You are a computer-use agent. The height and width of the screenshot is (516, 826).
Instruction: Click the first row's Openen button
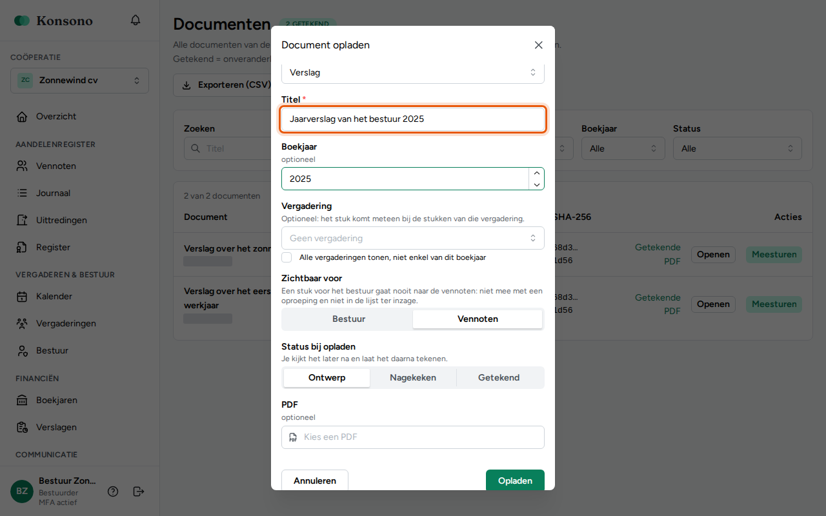click(x=713, y=254)
